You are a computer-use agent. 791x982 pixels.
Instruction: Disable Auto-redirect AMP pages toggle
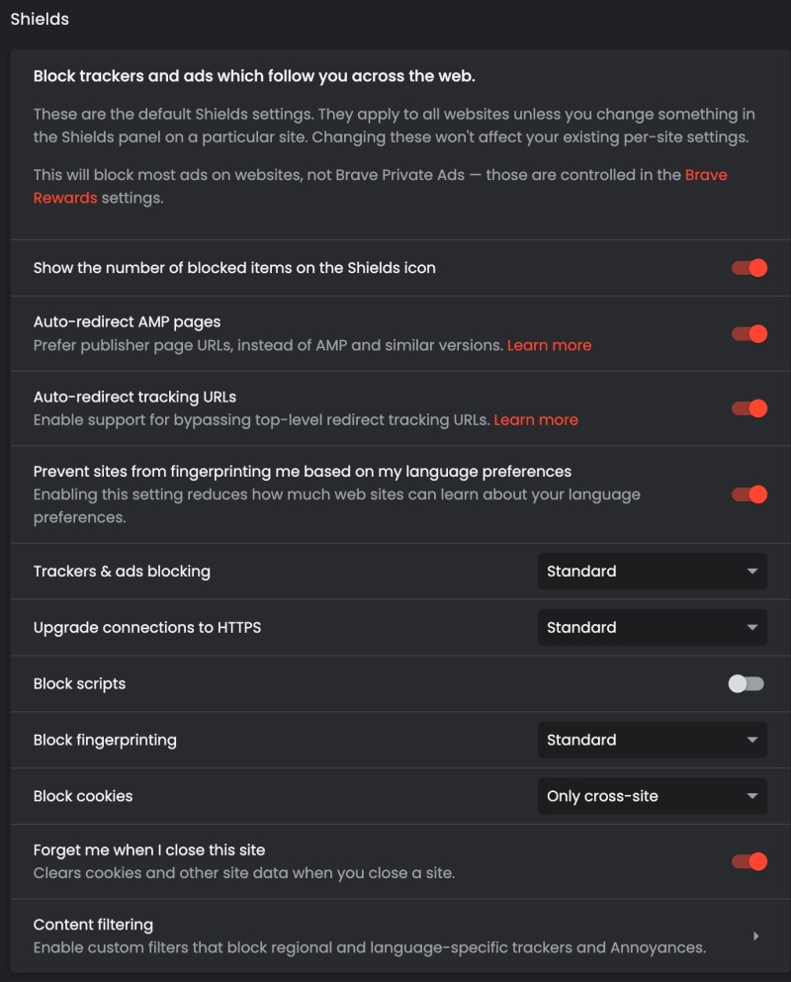coord(749,333)
